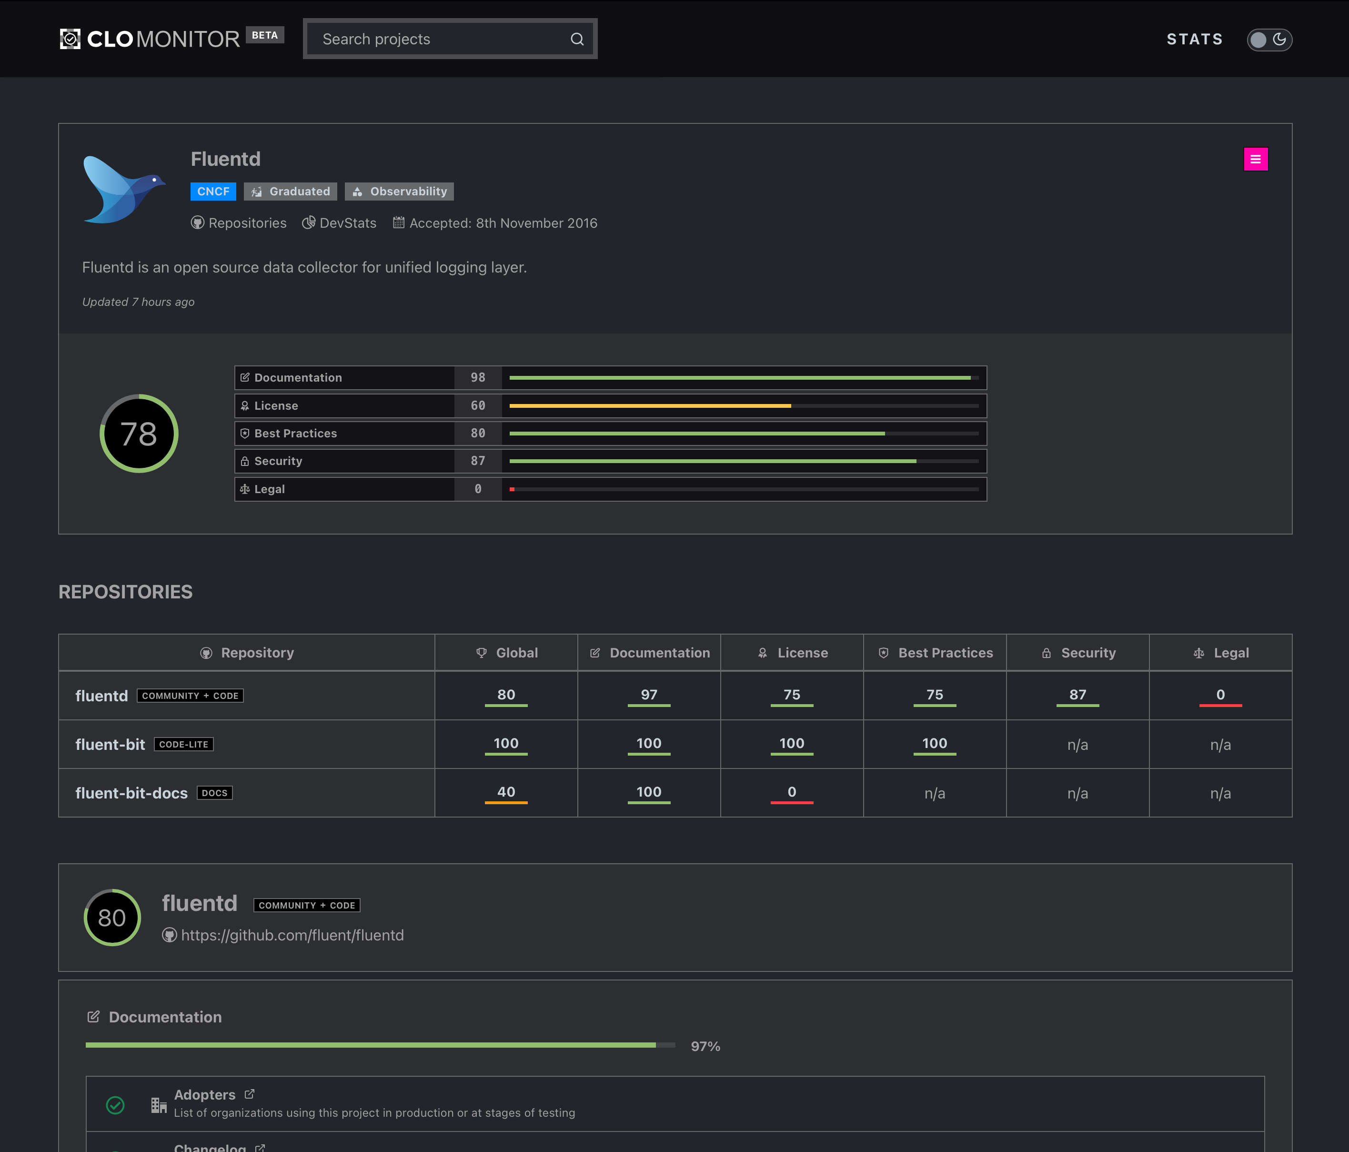The width and height of the screenshot is (1349, 1152).
Task: Open Adopters external link icon
Action: (x=249, y=1094)
